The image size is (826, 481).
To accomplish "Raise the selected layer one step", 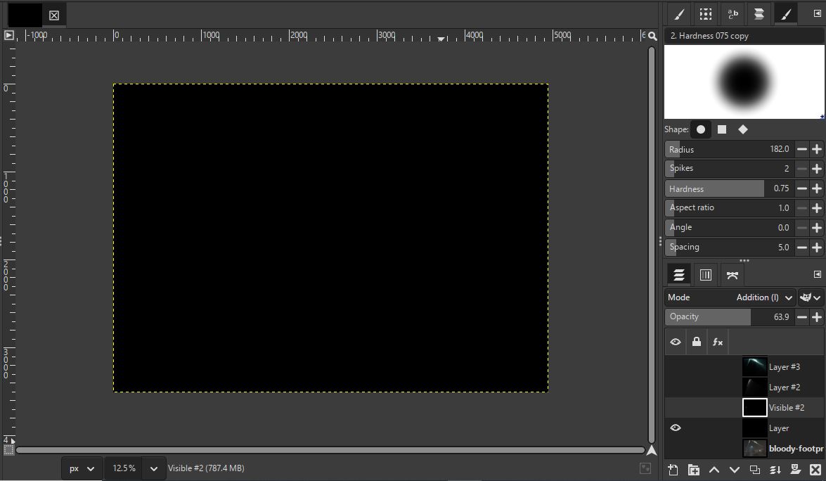I will tap(714, 470).
